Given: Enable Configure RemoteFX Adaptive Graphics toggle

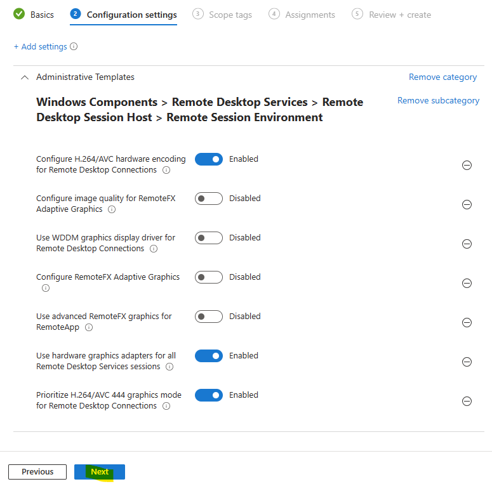Looking at the screenshot, I should coord(209,277).
